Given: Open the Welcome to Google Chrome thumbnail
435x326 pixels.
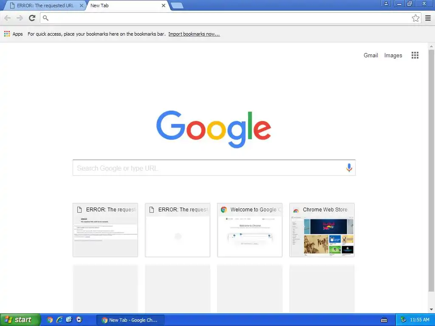Looking at the screenshot, I should tap(250, 230).
